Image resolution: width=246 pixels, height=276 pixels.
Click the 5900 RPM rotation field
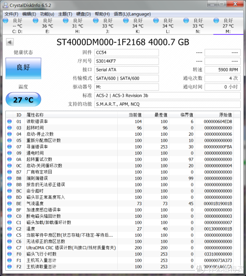click(x=223, y=70)
